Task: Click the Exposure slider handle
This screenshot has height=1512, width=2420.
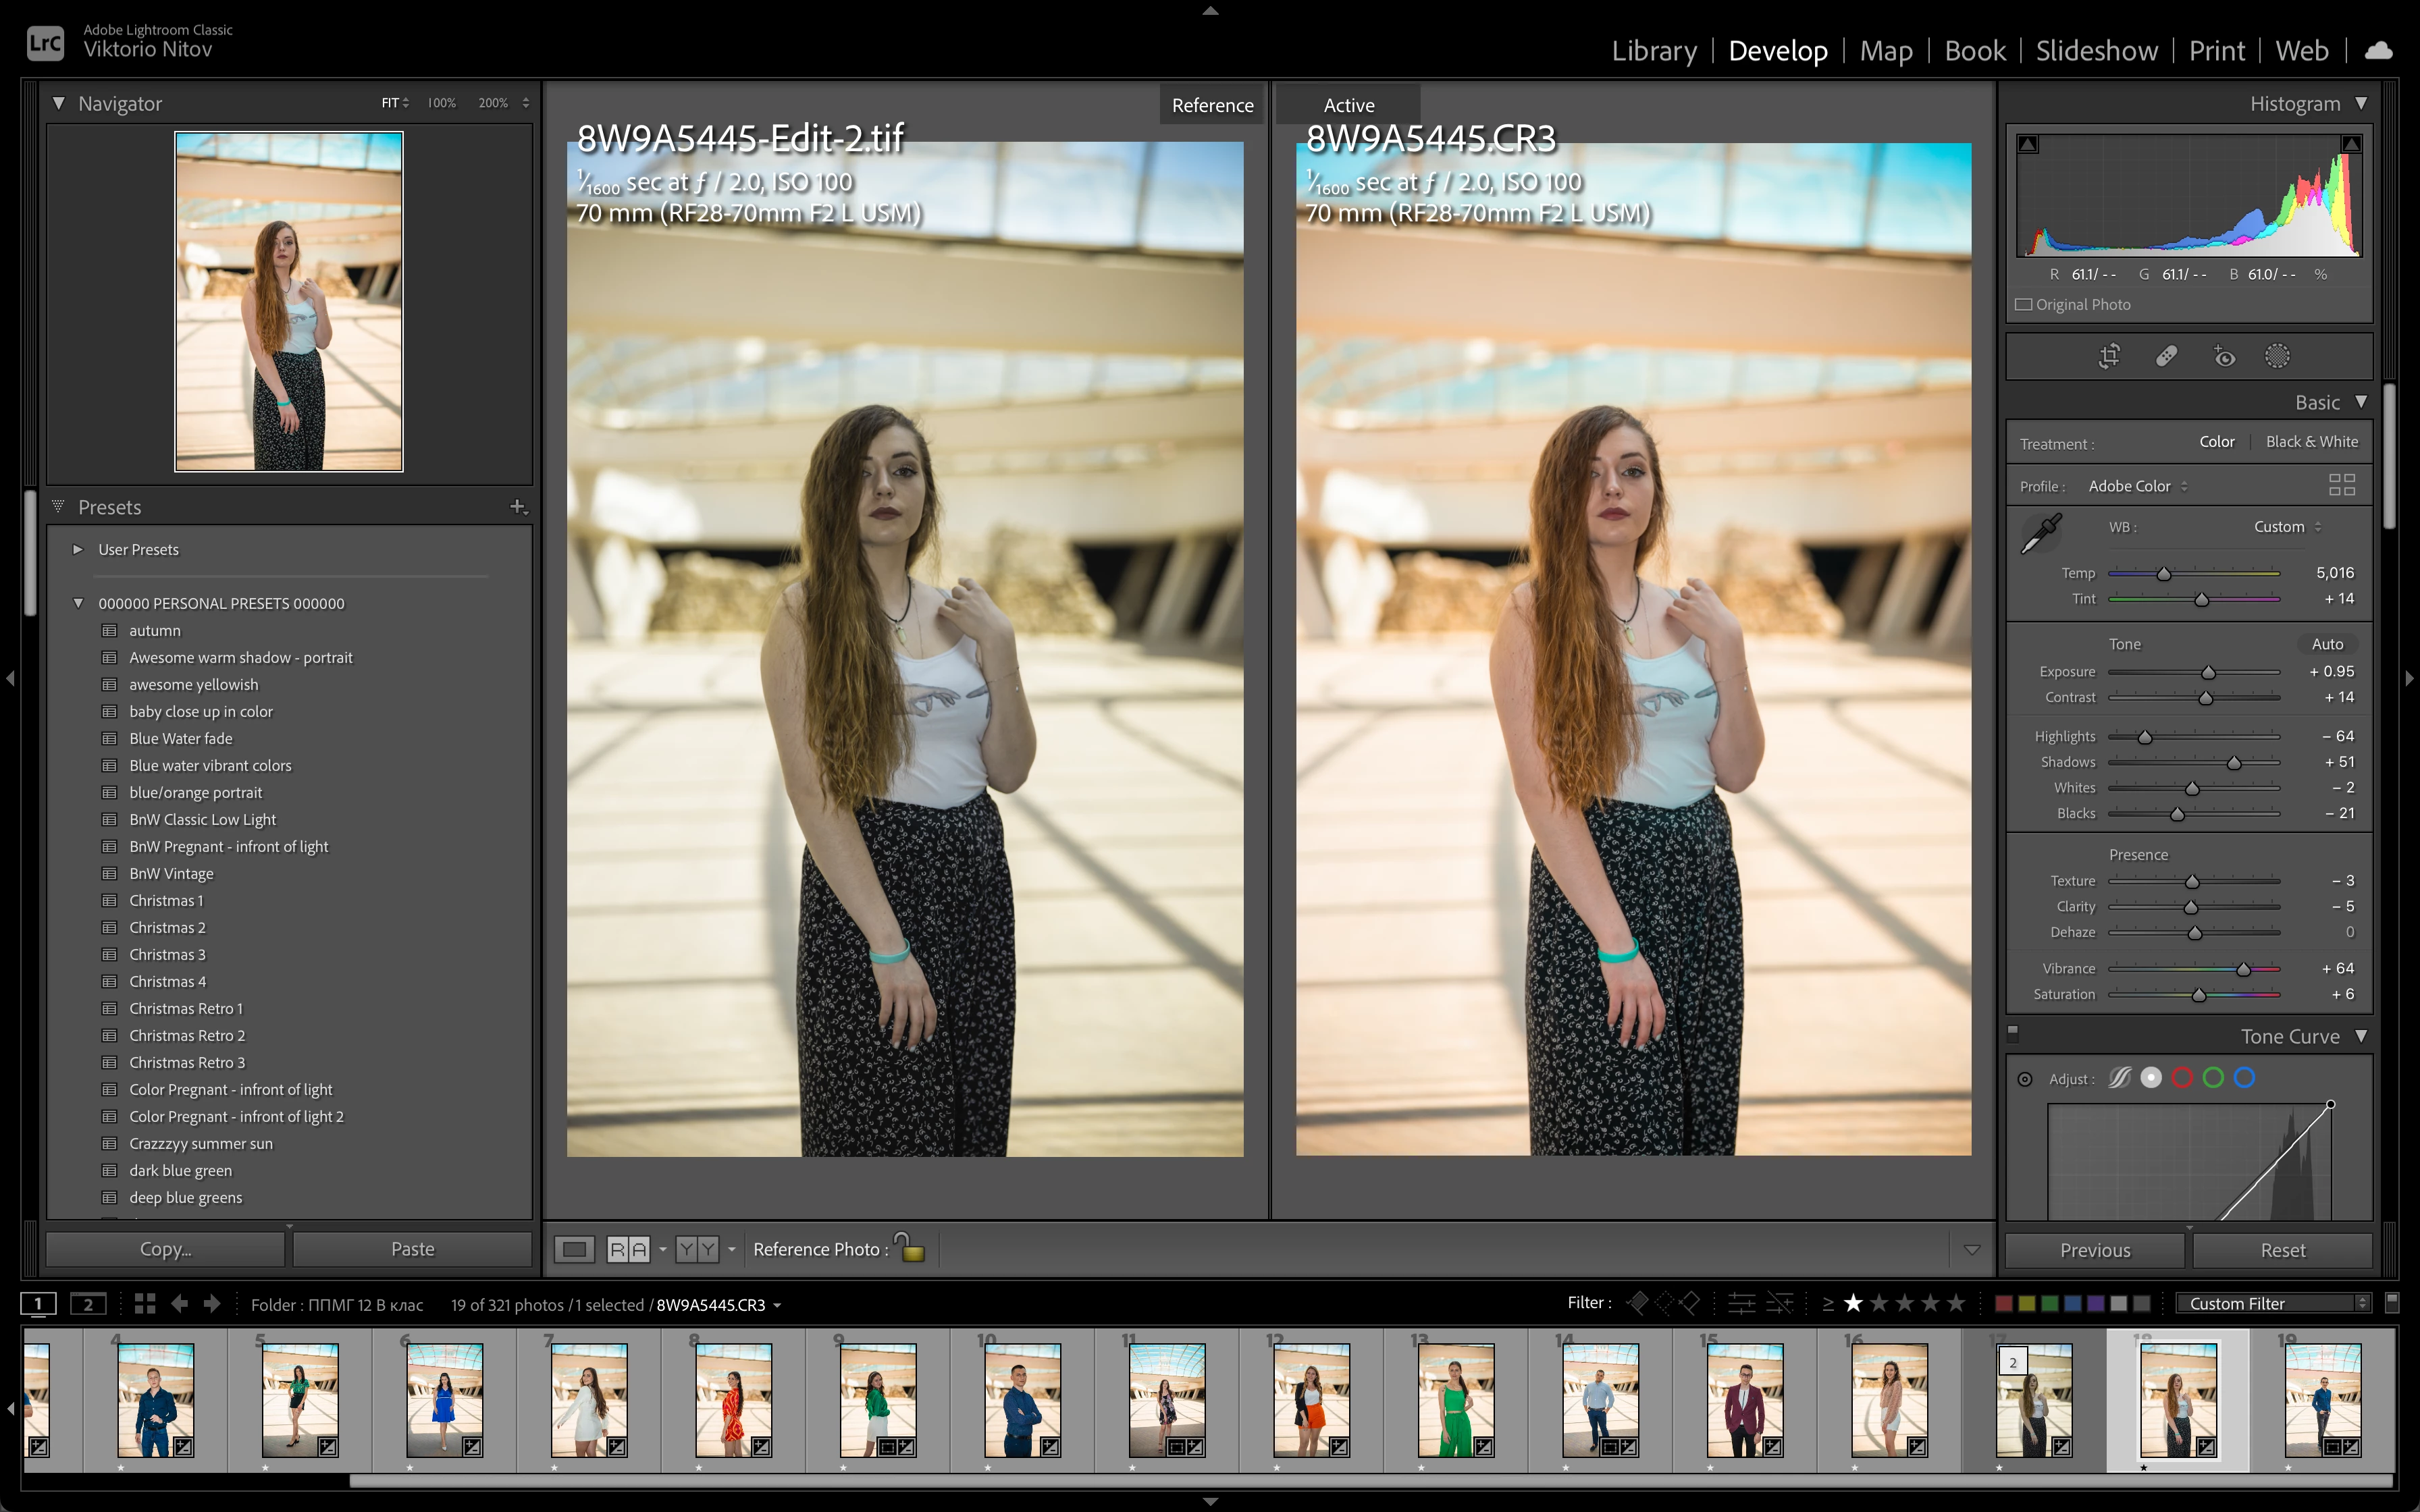Action: click(x=2208, y=673)
